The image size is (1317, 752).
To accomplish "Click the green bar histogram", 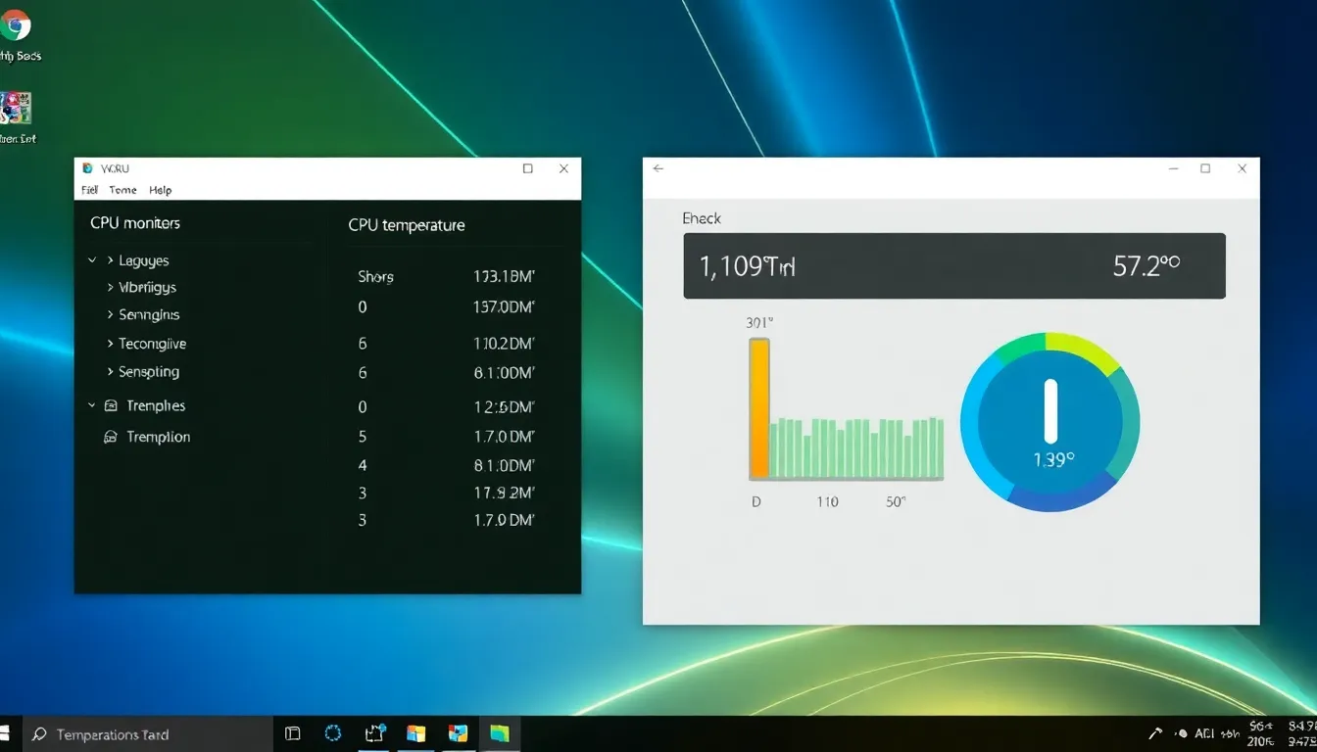I will (x=857, y=448).
